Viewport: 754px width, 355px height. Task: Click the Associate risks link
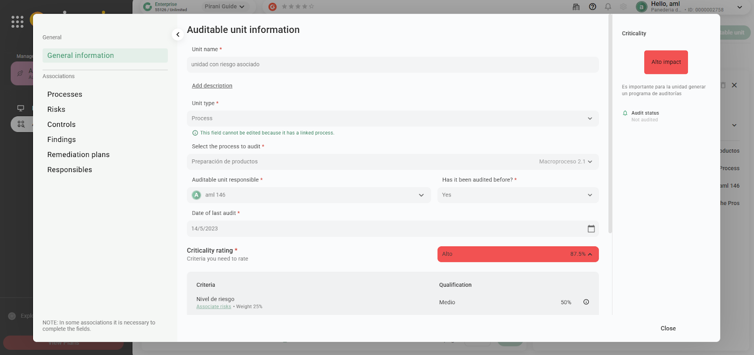pyautogui.click(x=213, y=307)
